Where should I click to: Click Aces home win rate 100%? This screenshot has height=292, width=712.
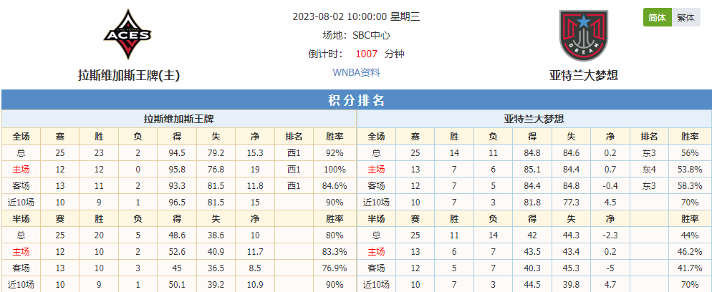(x=335, y=170)
